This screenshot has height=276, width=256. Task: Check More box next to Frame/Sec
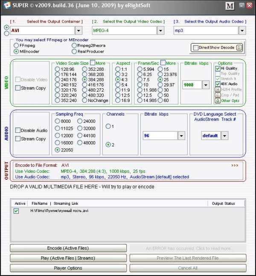(163, 62)
